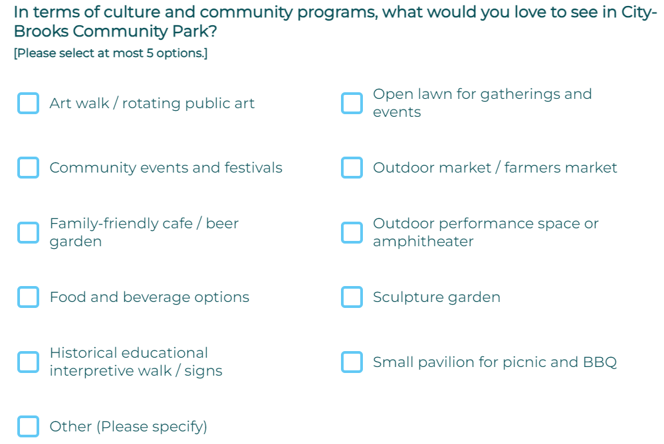
Task: Check the Historical educational interpretive walk checkbox
Action: click(x=28, y=362)
